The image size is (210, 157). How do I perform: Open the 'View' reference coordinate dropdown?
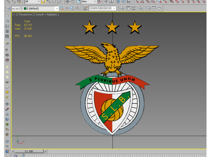[89, 2]
